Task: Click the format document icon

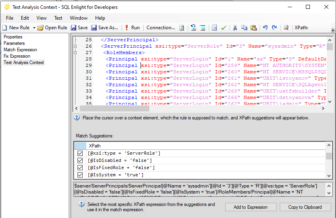Action: pos(214,28)
